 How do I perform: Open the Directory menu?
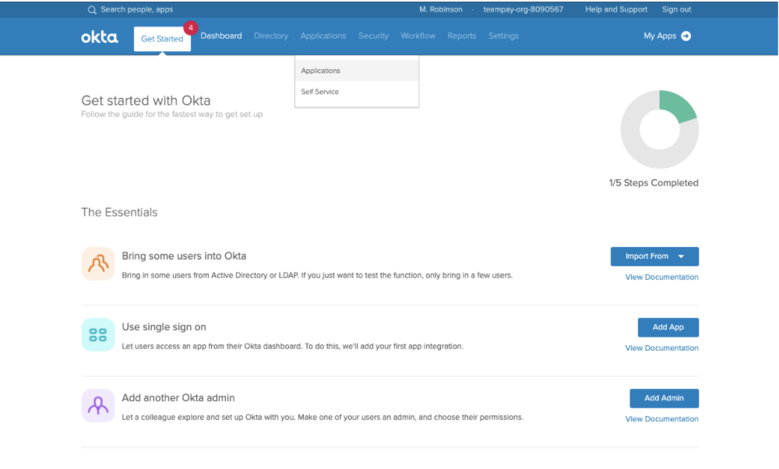(271, 36)
